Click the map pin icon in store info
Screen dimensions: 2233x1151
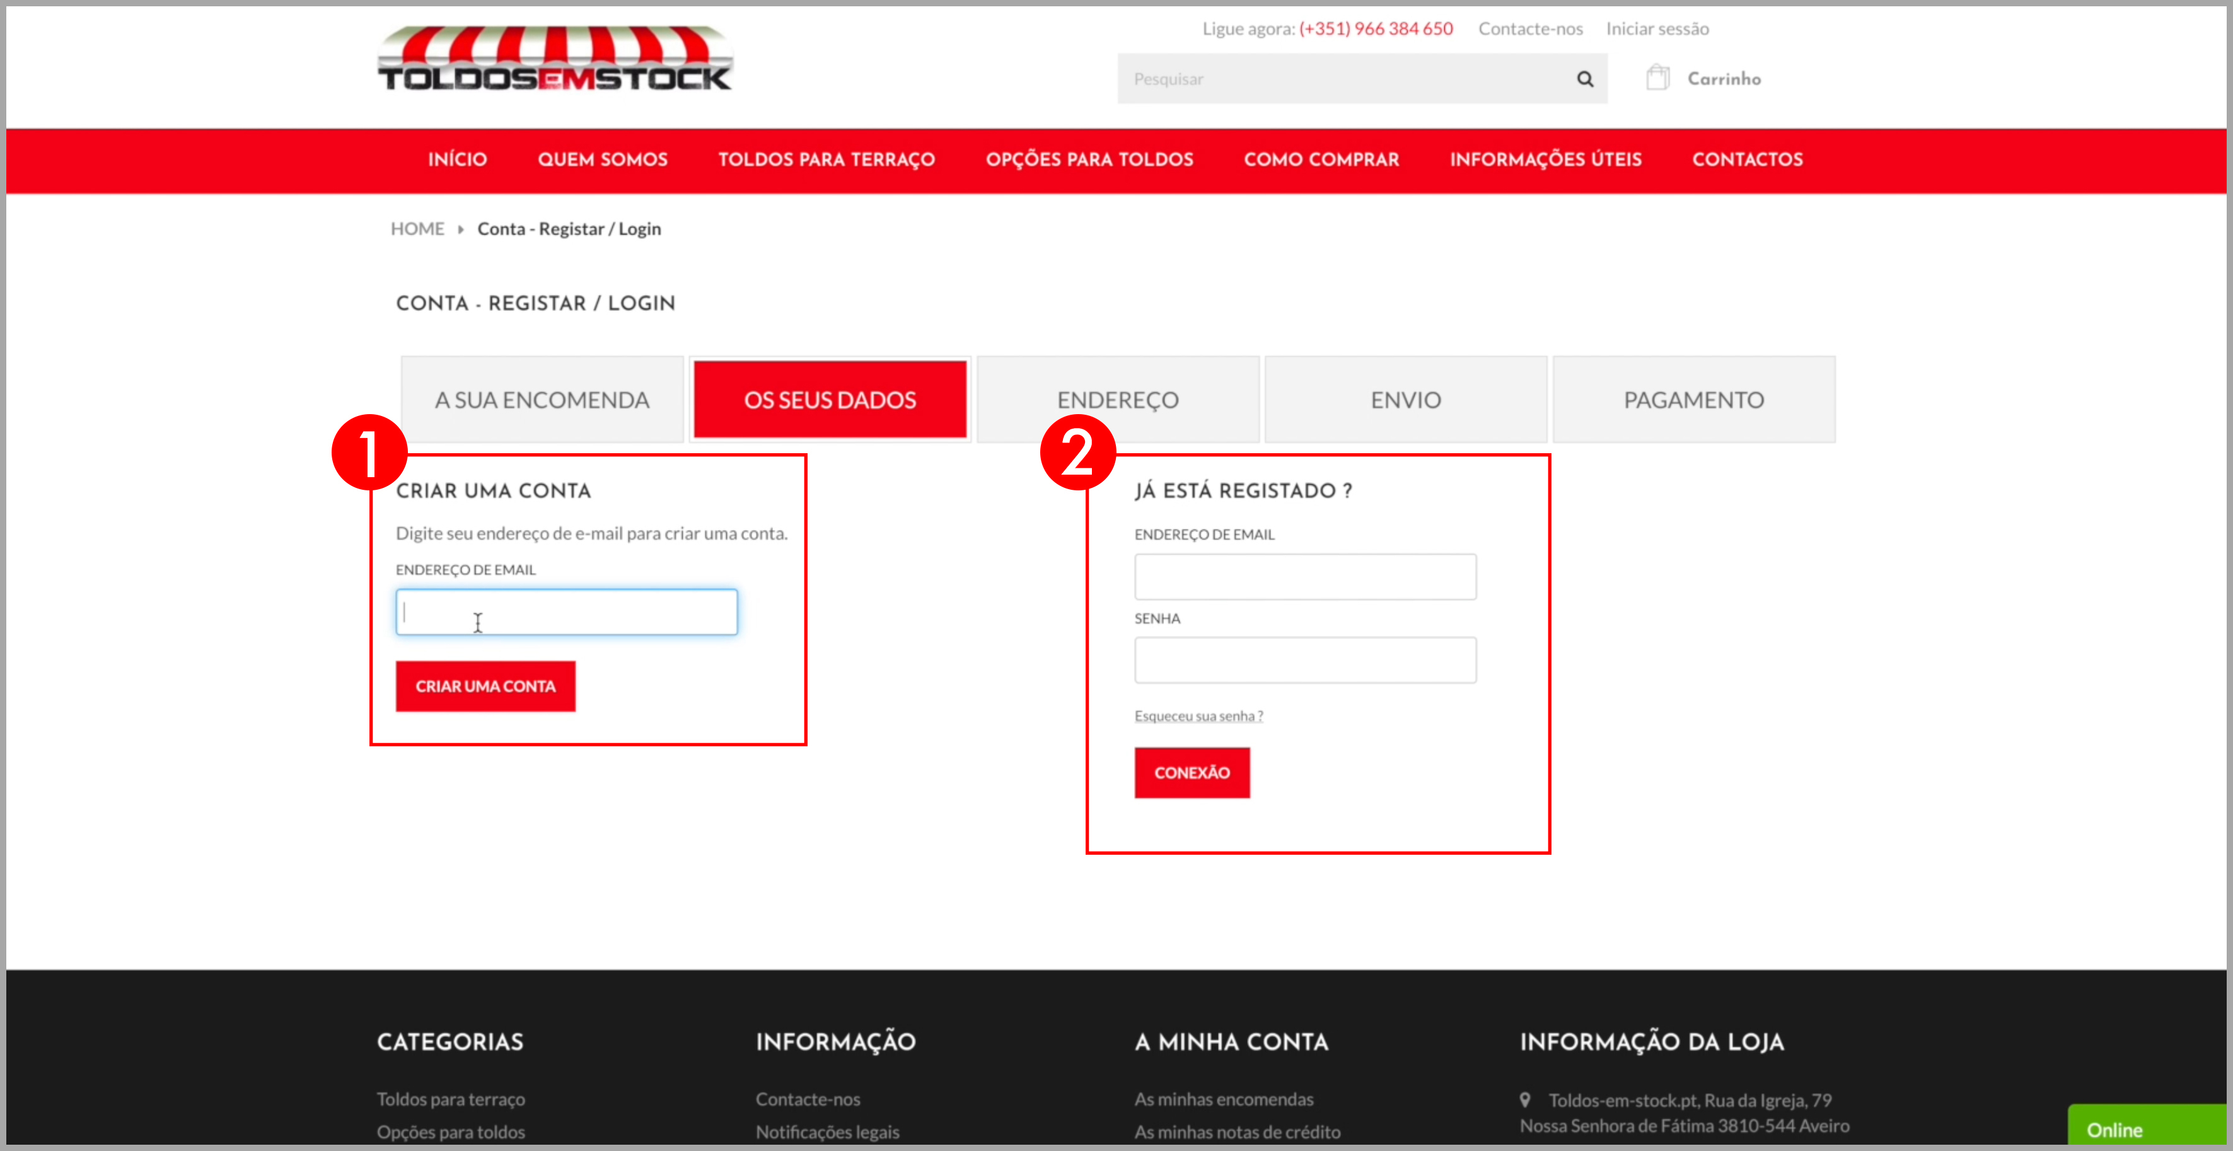point(1525,1099)
